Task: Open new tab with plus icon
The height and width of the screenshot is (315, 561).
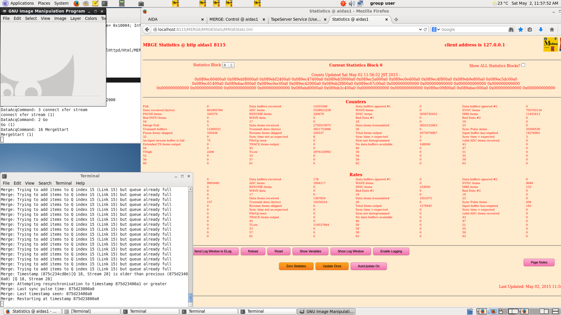Action: coord(396,20)
